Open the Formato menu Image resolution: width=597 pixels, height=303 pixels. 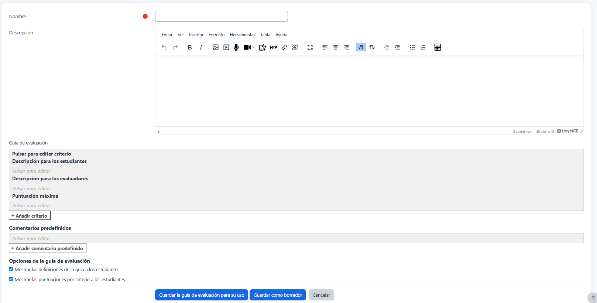tap(216, 35)
